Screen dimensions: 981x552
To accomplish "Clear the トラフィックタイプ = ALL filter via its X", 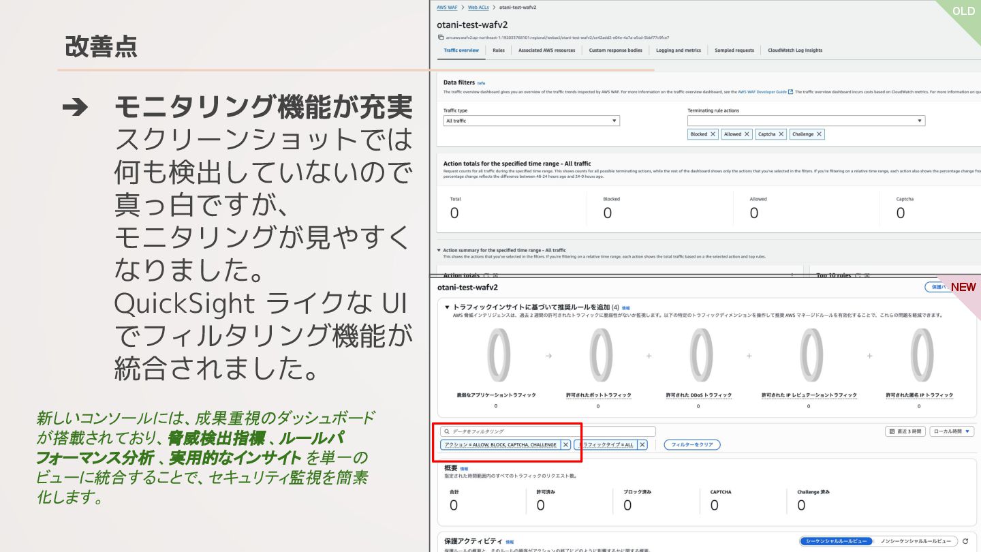I will click(642, 445).
